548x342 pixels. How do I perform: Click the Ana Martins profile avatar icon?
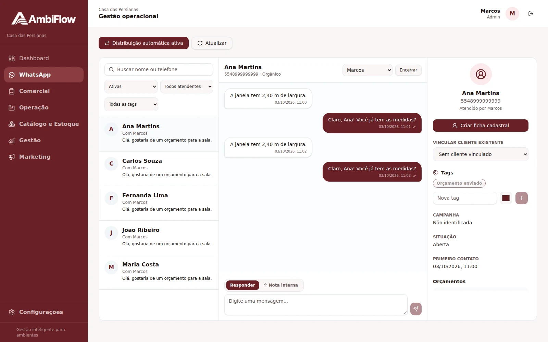tap(481, 74)
